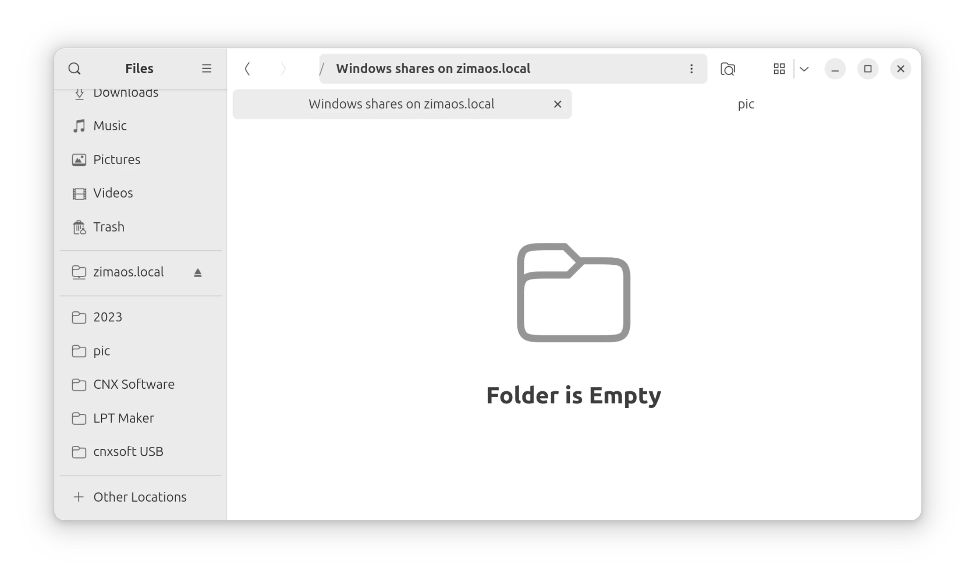Image resolution: width=975 pixels, height=580 pixels.
Task: Open the LPT Maker bookmark
Action: (x=140, y=418)
